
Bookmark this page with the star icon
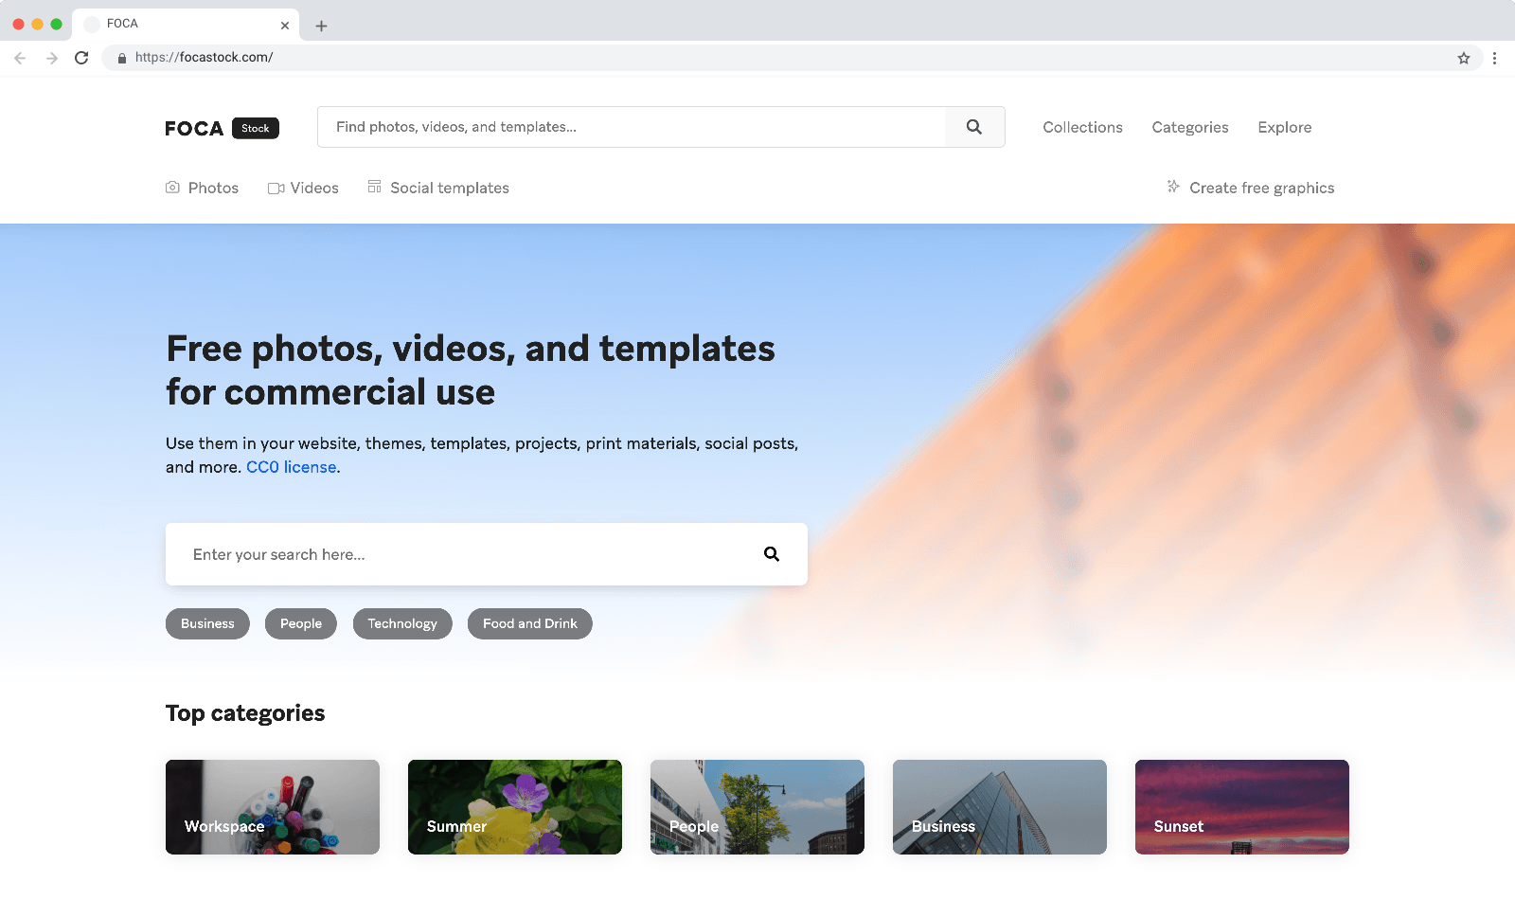[x=1463, y=58]
